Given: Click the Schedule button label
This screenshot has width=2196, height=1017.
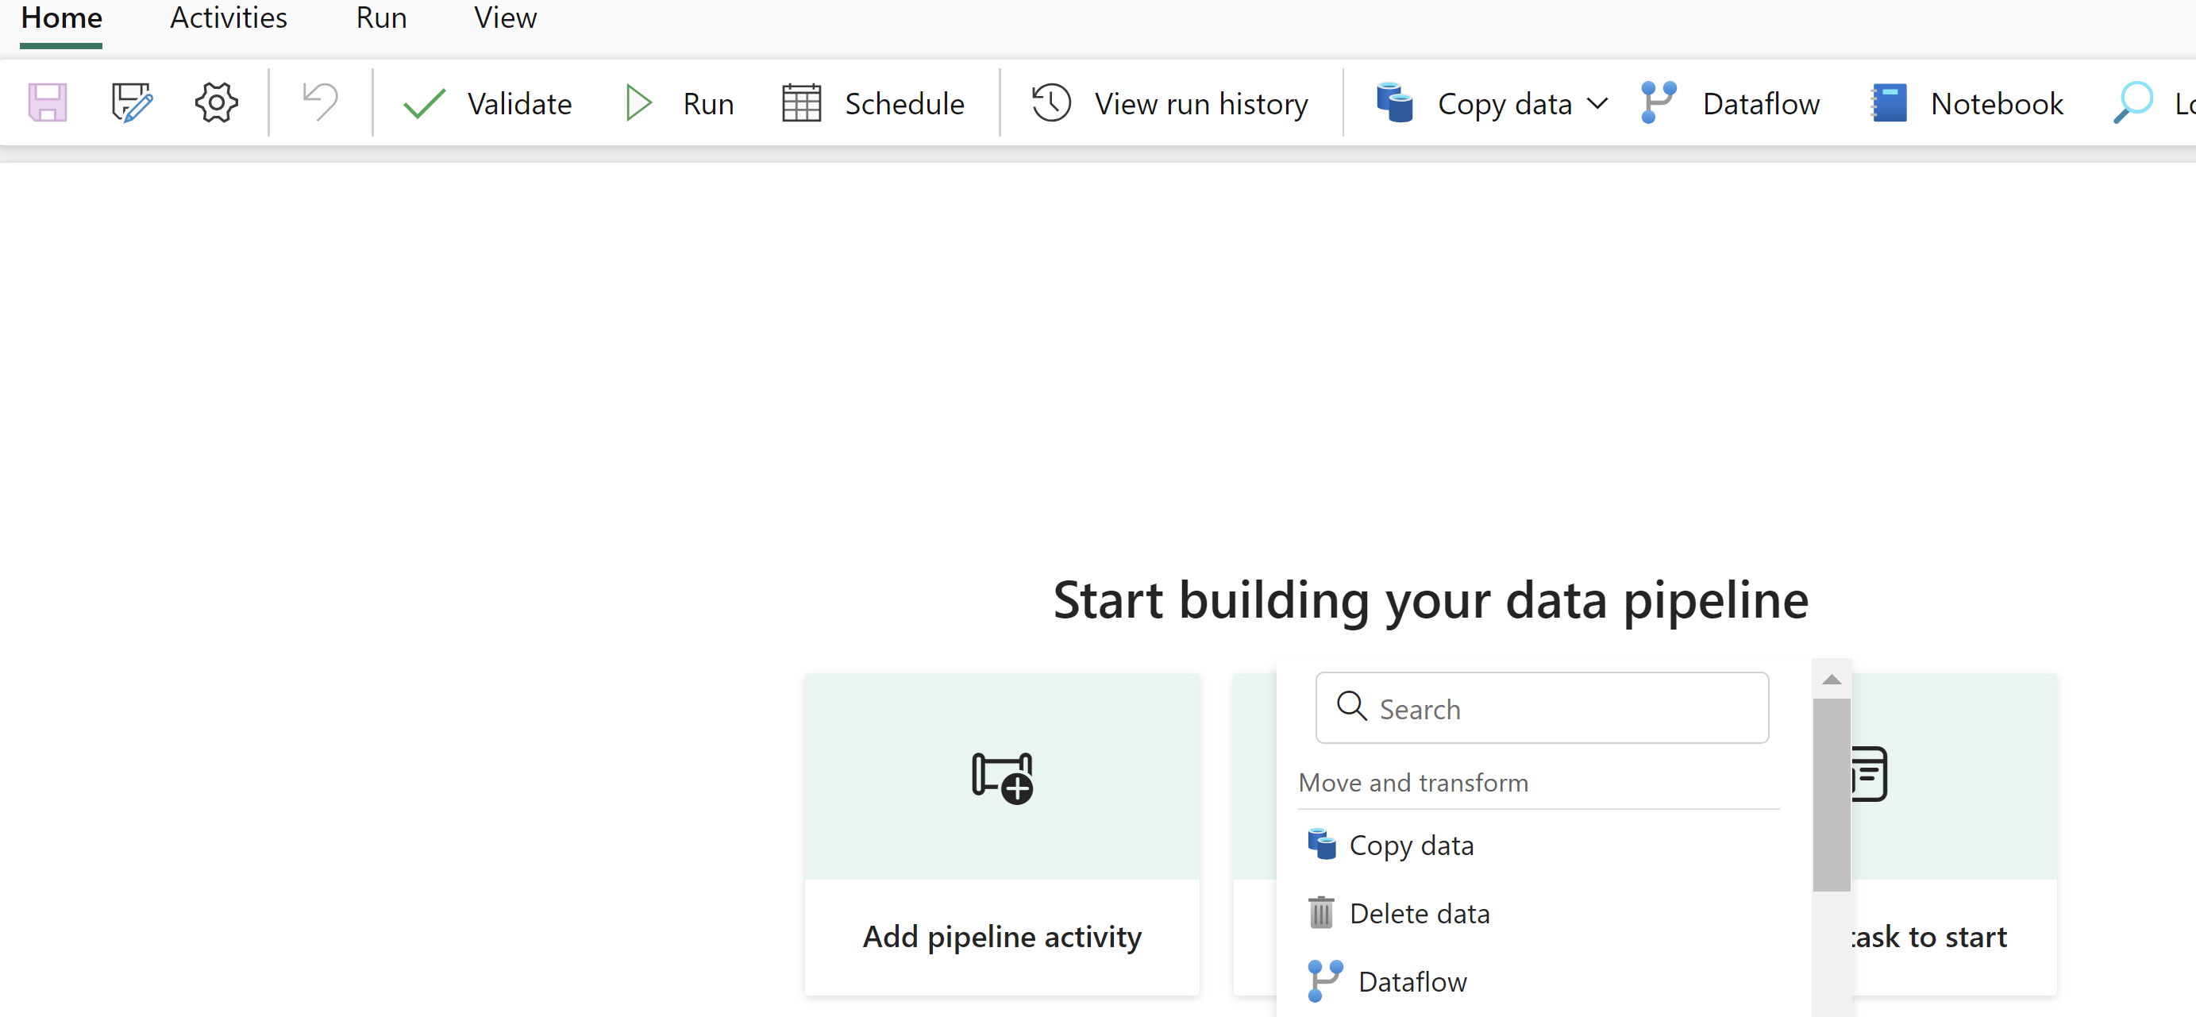Looking at the screenshot, I should point(904,103).
